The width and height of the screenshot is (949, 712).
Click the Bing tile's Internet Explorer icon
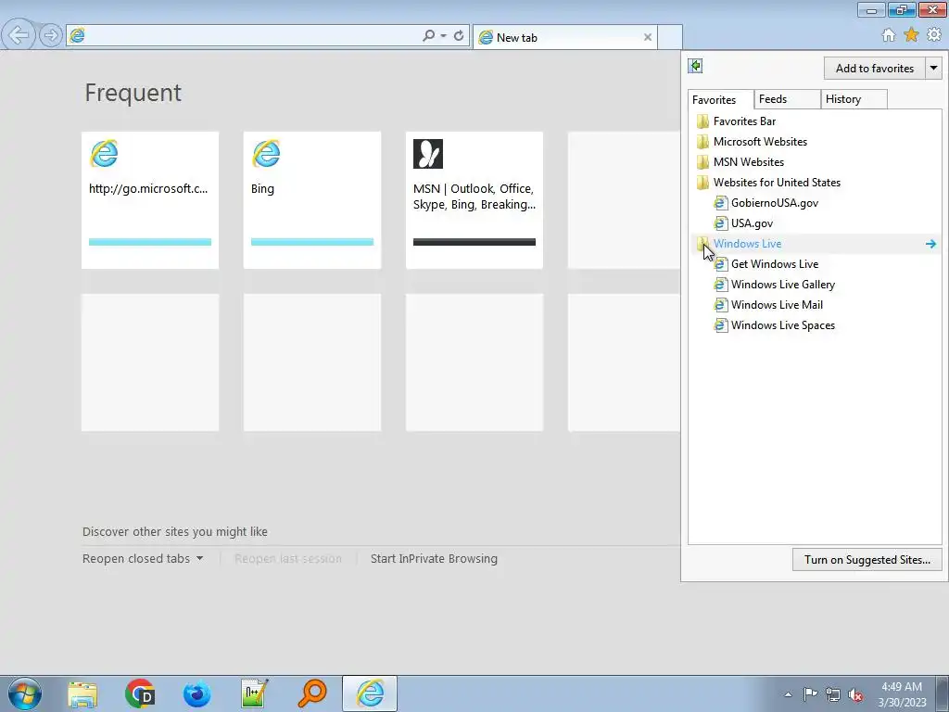(x=266, y=154)
